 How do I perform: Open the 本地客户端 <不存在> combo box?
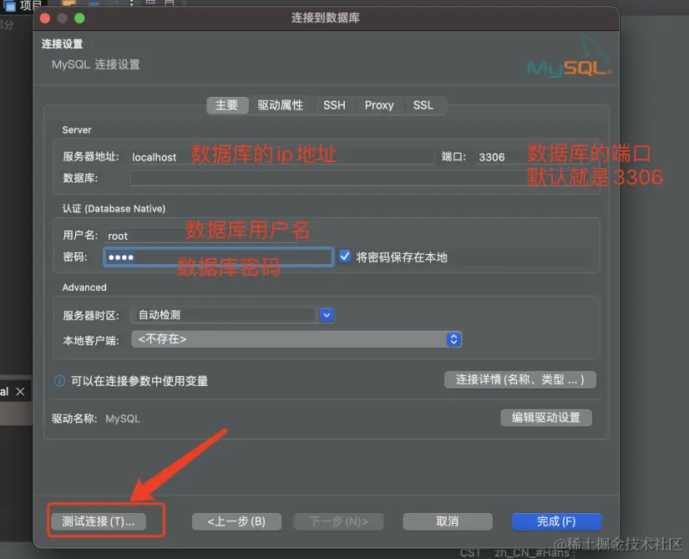(x=296, y=339)
